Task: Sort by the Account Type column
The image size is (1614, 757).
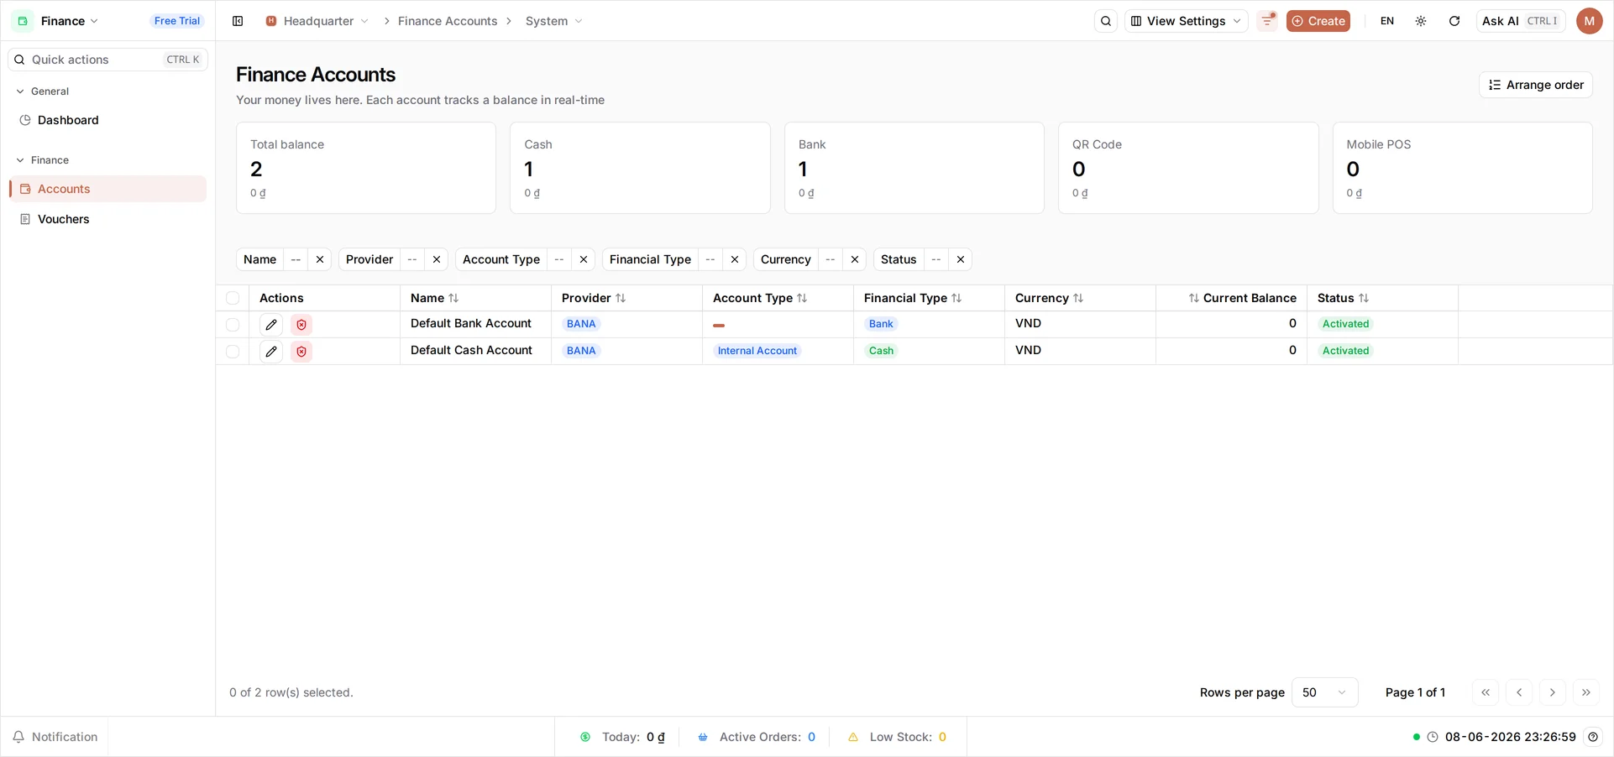Action: [760, 298]
